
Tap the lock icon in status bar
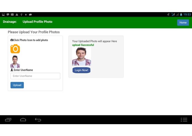(x=26, y=15)
